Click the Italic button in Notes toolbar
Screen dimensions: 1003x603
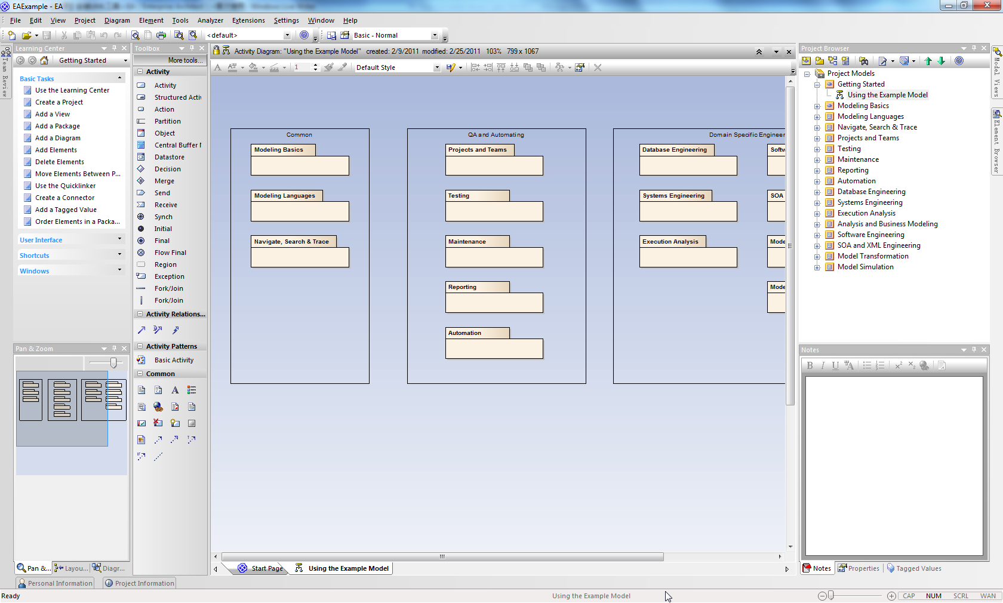click(x=823, y=365)
